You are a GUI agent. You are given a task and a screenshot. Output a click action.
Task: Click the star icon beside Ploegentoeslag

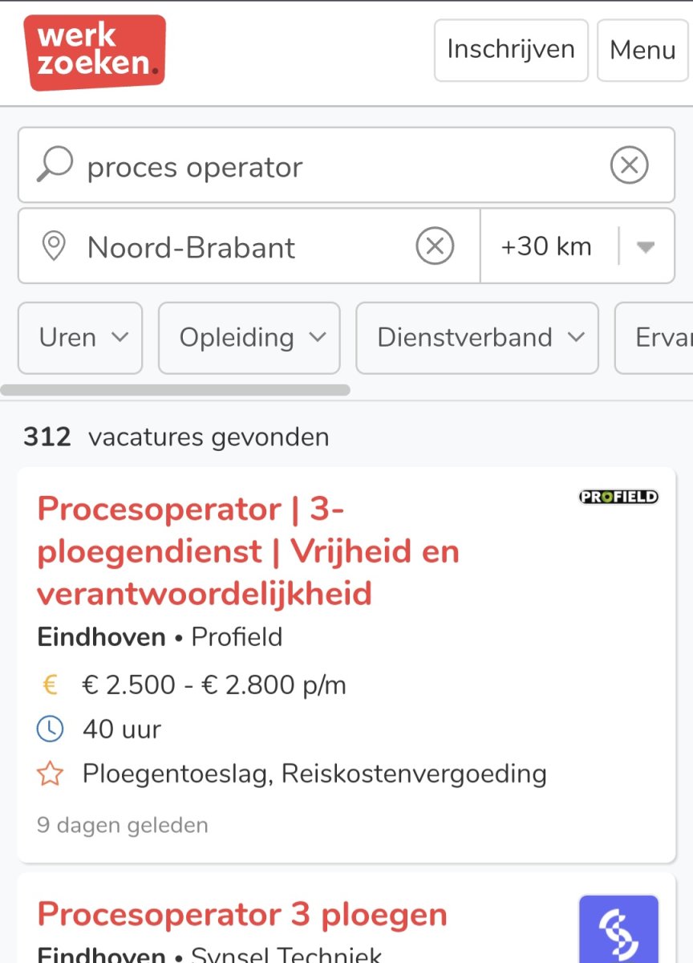[51, 774]
